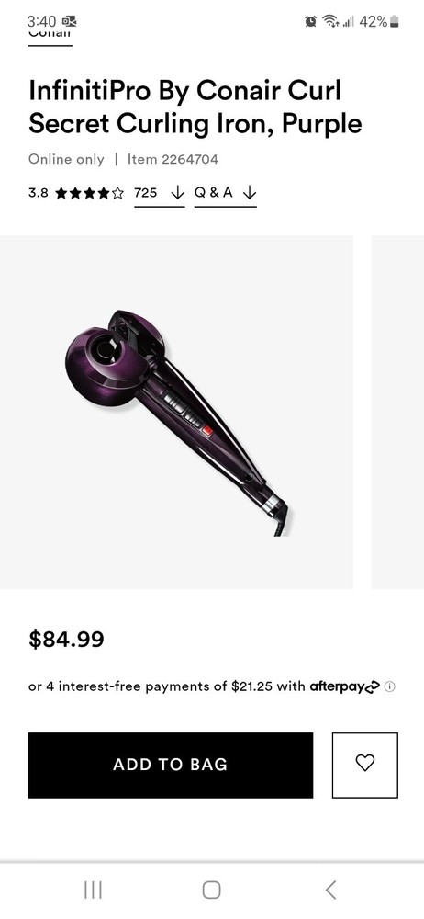Jump to 725 reviews section
Image resolution: width=424 pixels, height=919 pixels.
pyautogui.click(x=145, y=192)
